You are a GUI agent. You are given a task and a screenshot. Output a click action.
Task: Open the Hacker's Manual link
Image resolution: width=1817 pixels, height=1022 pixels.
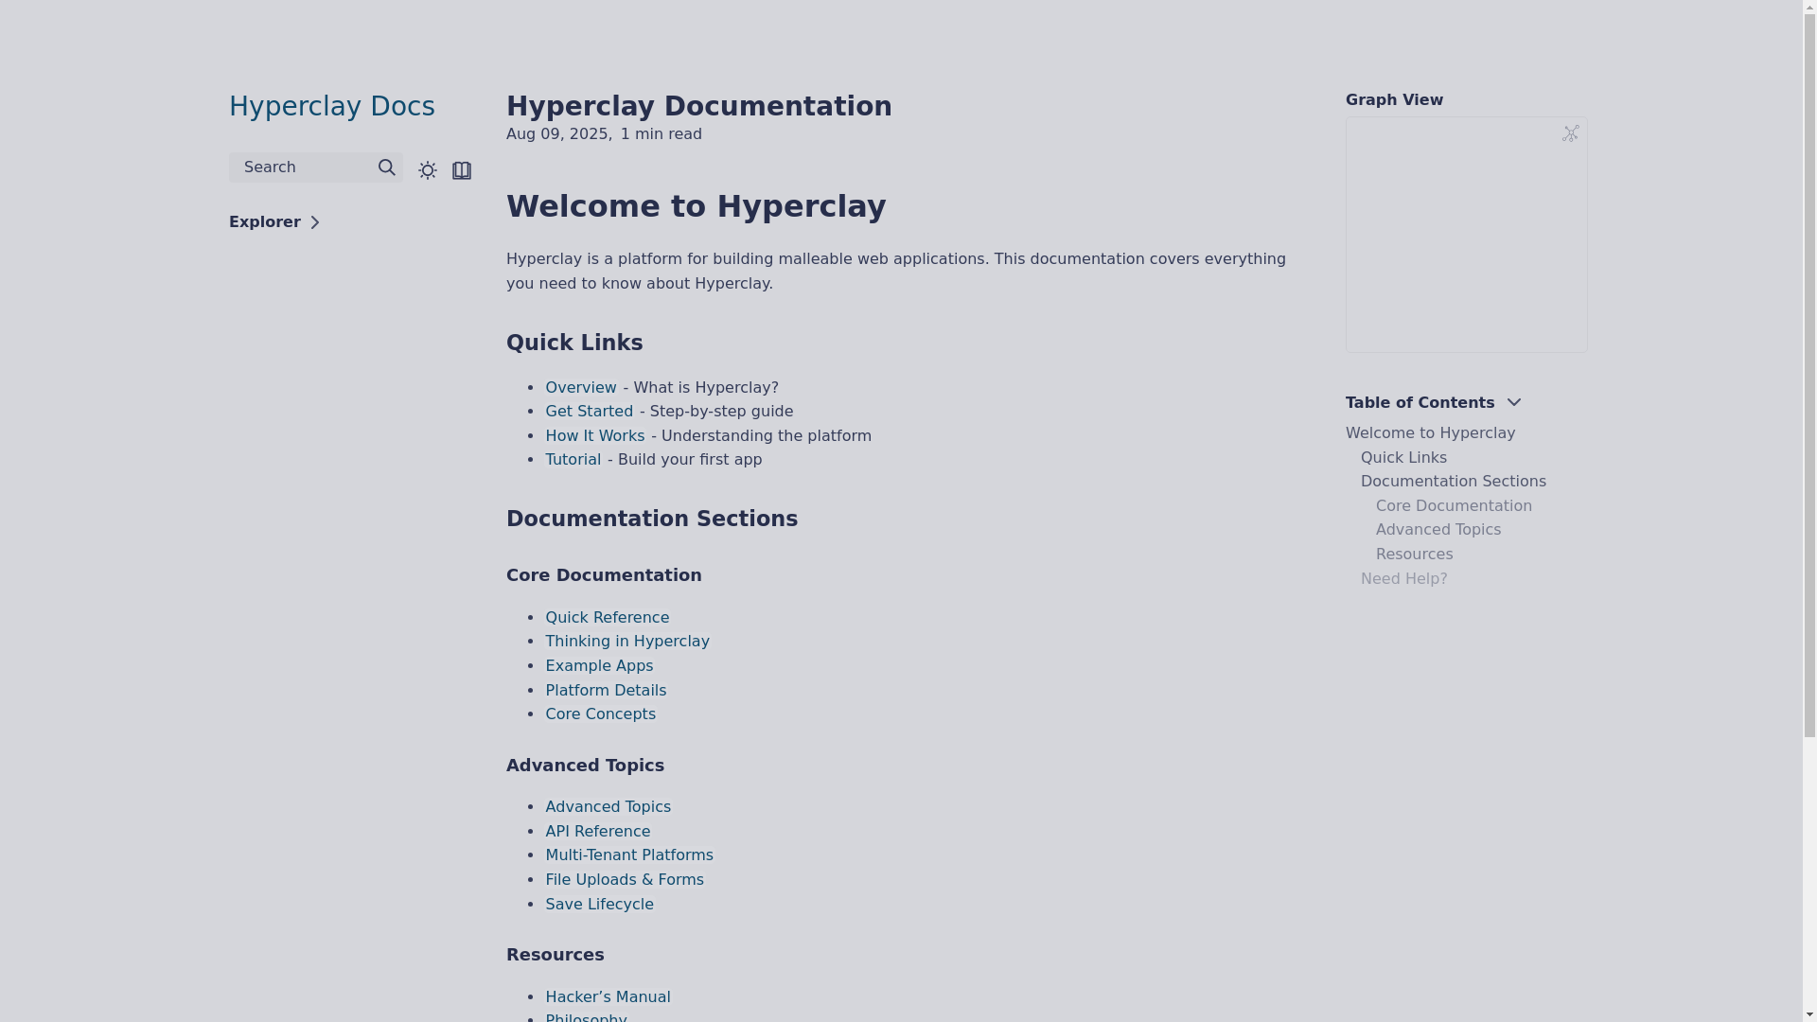click(x=609, y=997)
